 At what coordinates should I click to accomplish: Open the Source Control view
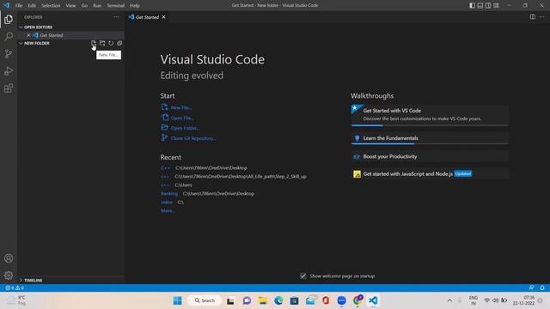click(9, 53)
